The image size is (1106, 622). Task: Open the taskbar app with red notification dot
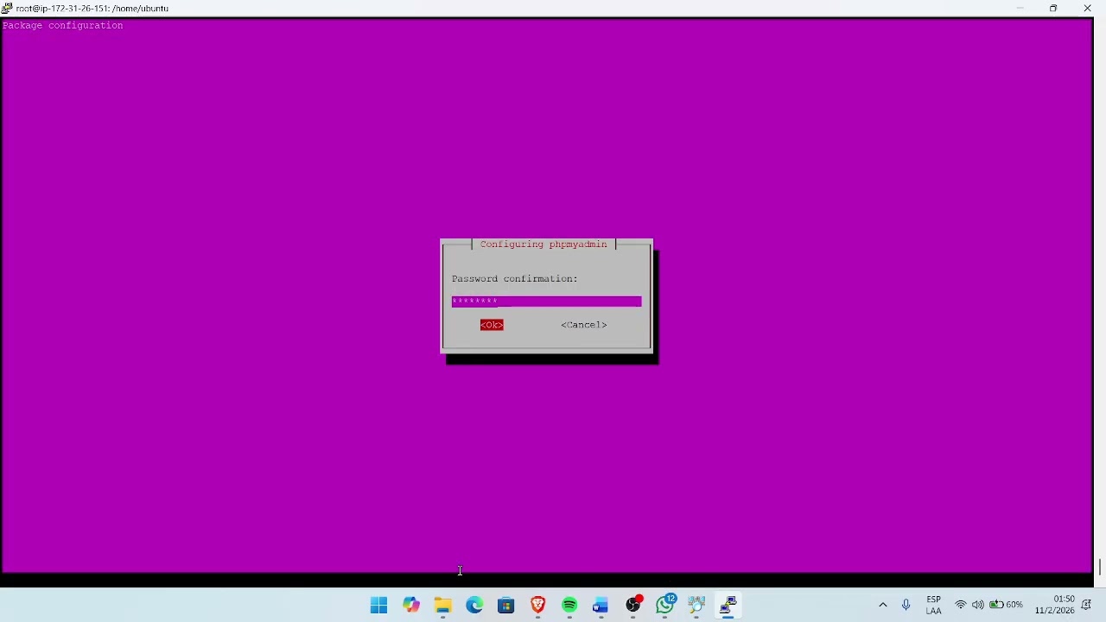[x=633, y=606]
